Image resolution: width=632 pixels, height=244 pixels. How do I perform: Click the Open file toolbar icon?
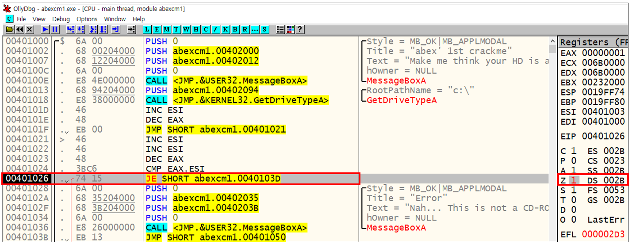click(x=9, y=30)
